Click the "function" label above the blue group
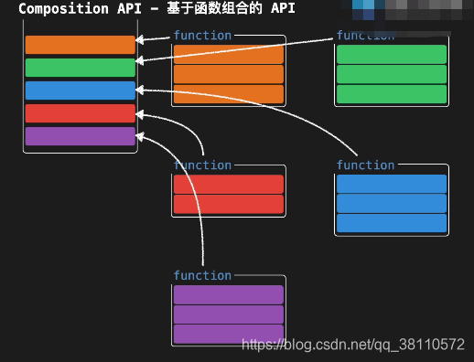 365,165
